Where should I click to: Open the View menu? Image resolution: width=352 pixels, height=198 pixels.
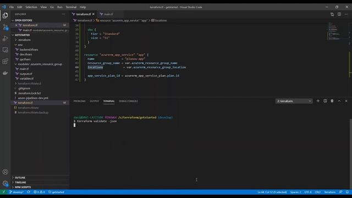tap(43, 7)
